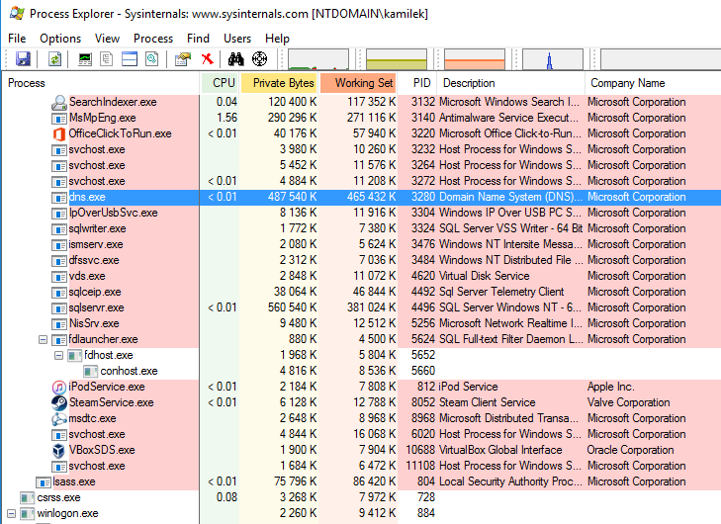Viewport: 721px width, 524px height.
Task: Click the DLL/Handles view toolbar icon
Action: [151, 59]
